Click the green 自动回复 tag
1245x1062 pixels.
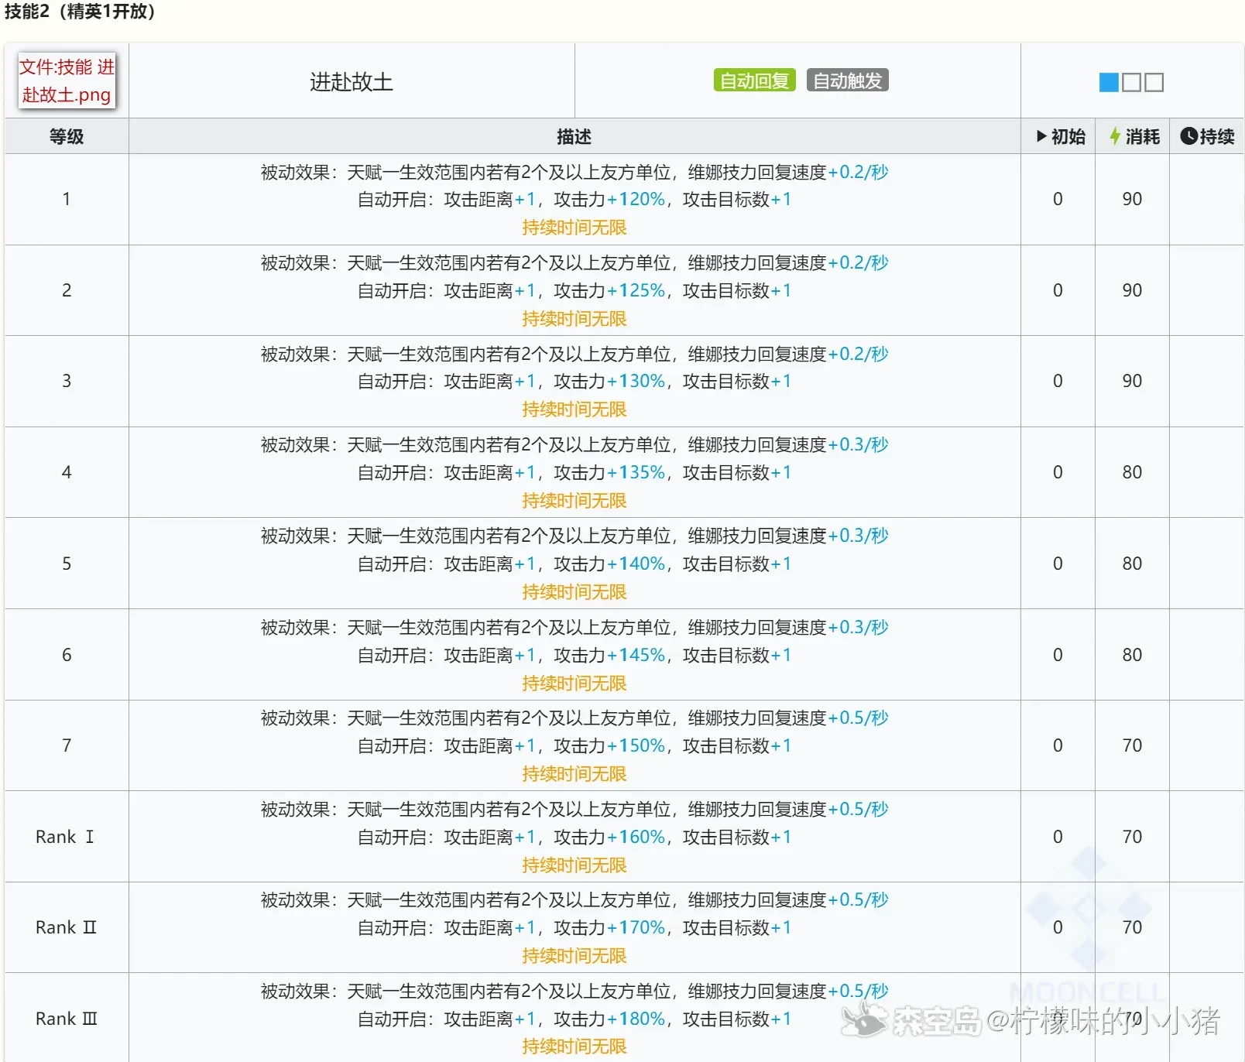coord(754,81)
